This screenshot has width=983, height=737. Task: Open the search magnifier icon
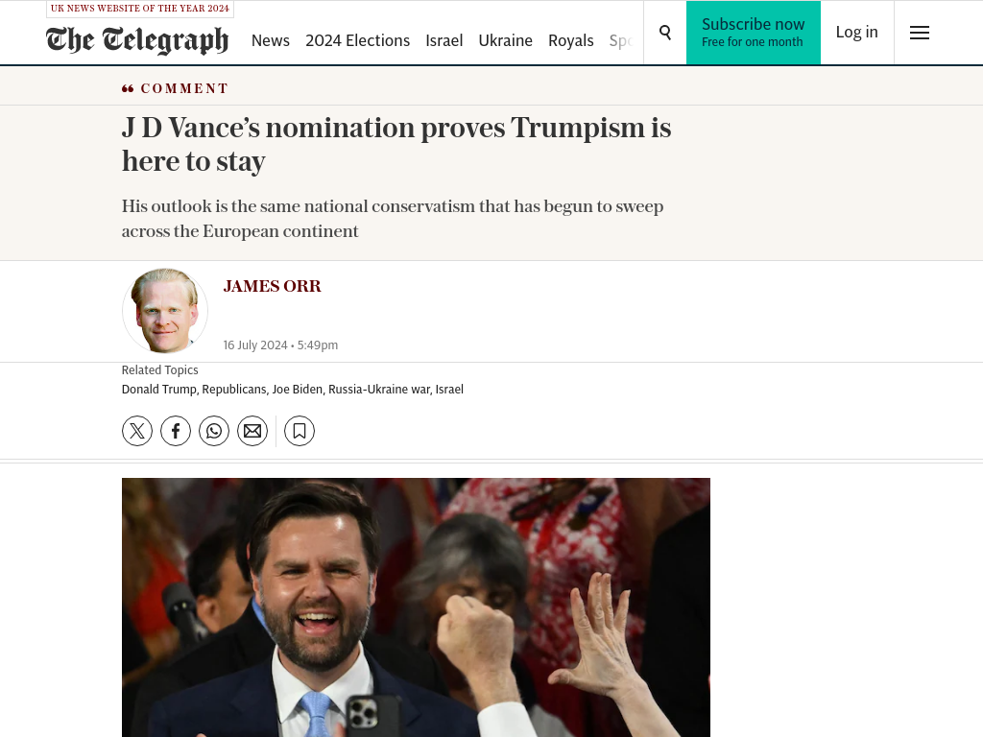click(x=665, y=33)
